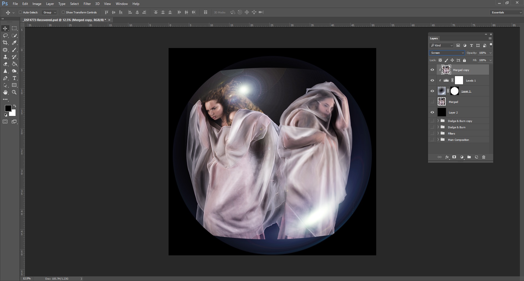The height and width of the screenshot is (281, 524).
Task: Open the Filter menu
Action: pyautogui.click(x=87, y=4)
